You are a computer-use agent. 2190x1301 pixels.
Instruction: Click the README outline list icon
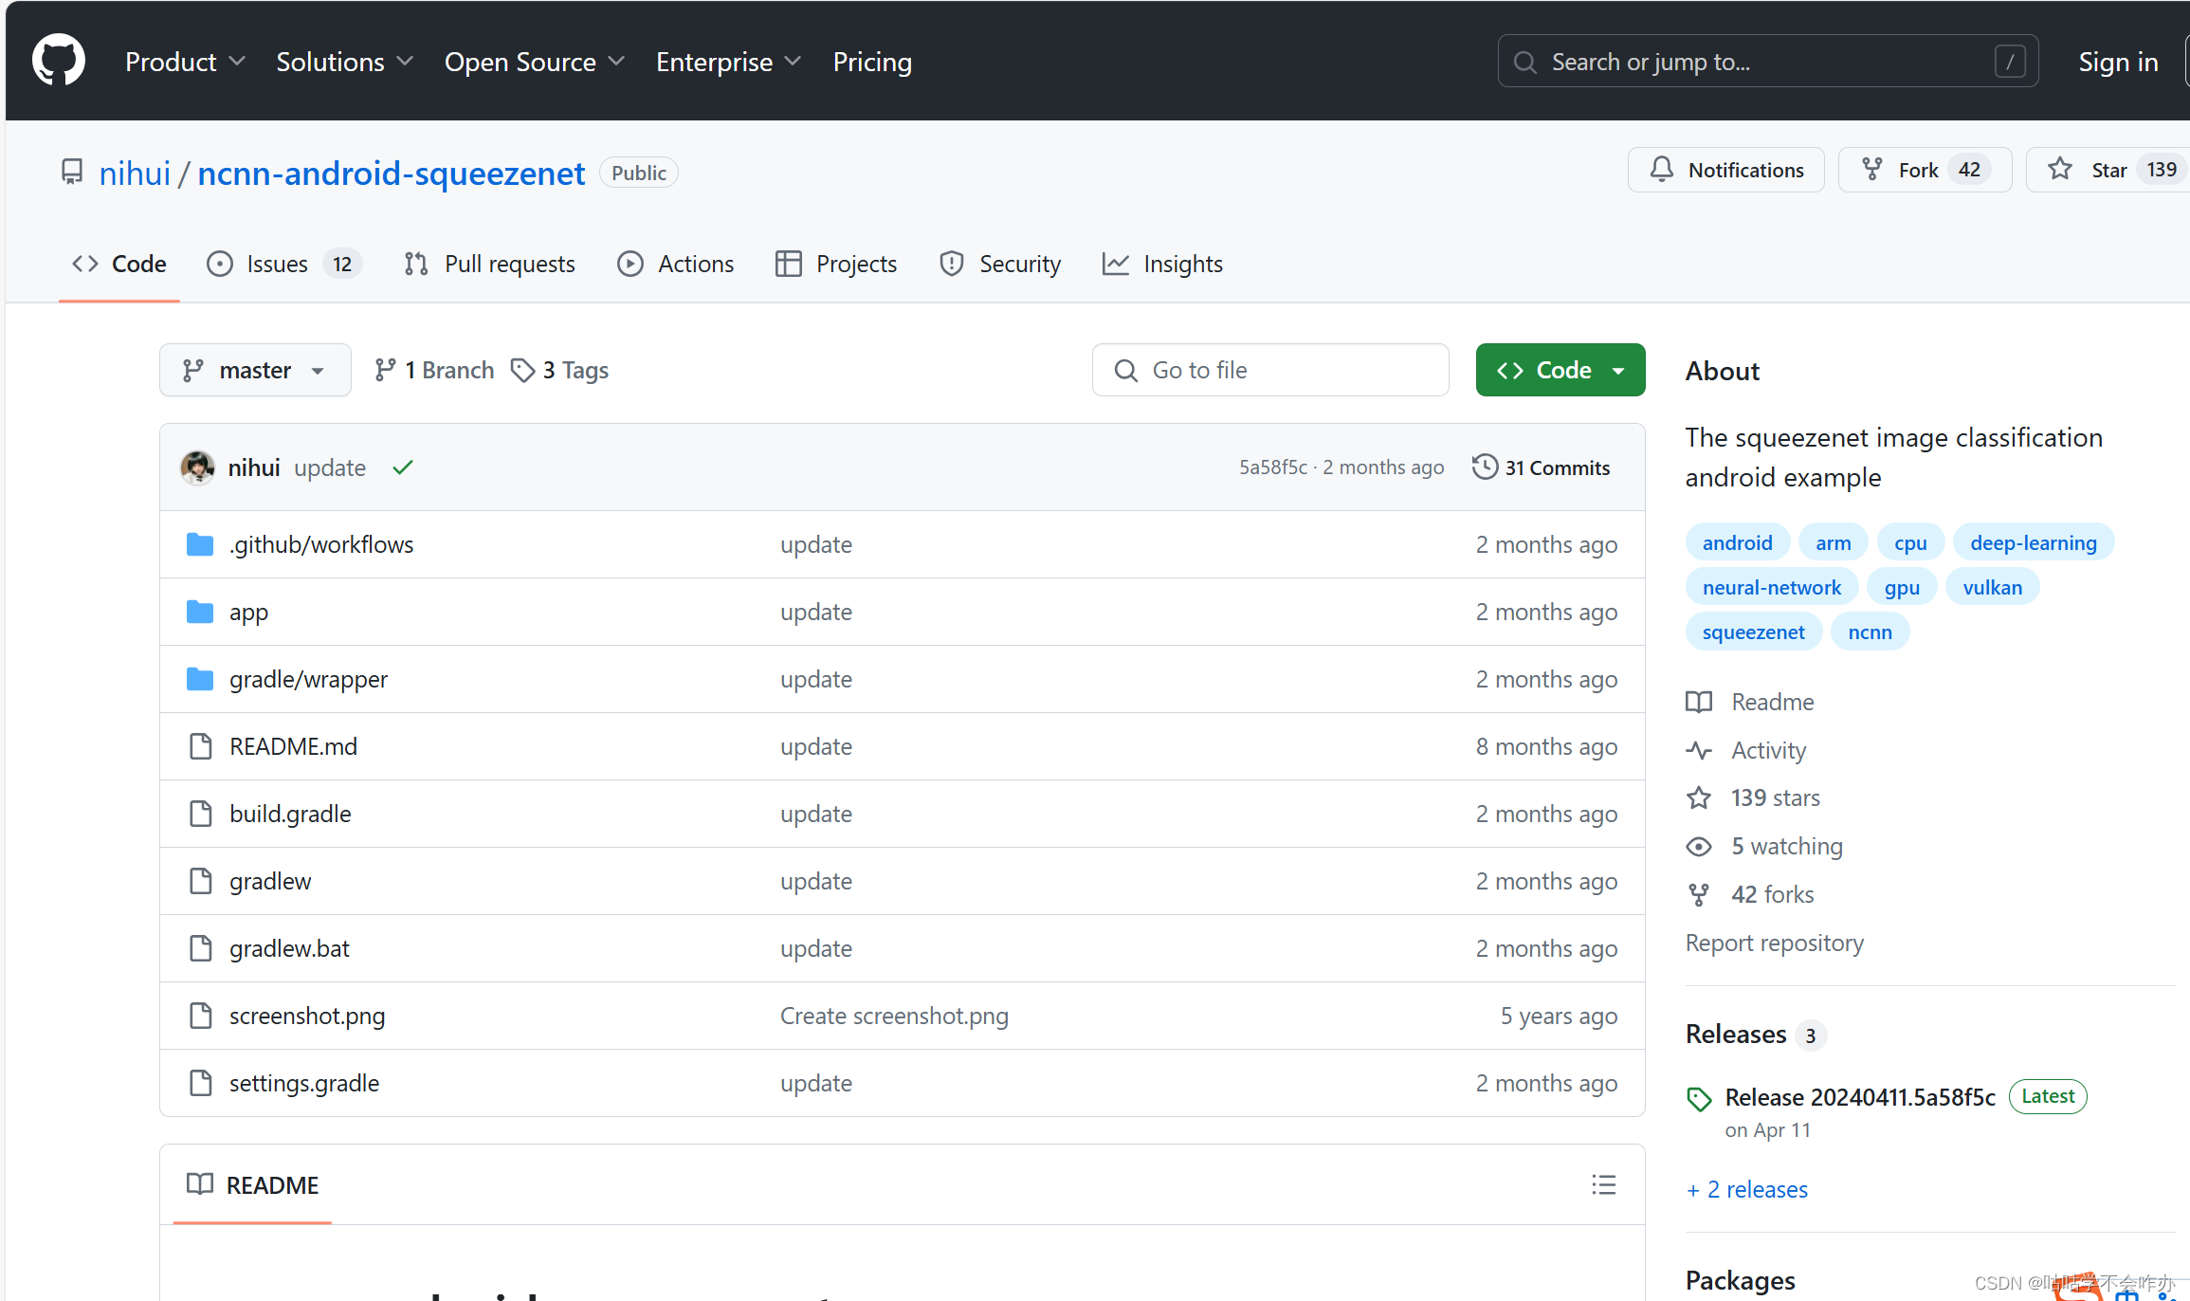1603,1184
